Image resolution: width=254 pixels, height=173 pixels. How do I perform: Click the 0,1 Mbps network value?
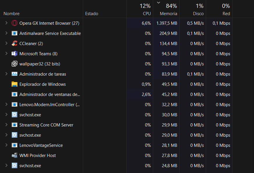(x=221, y=23)
